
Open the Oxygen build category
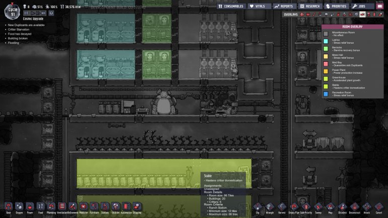click(x=19, y=206)
